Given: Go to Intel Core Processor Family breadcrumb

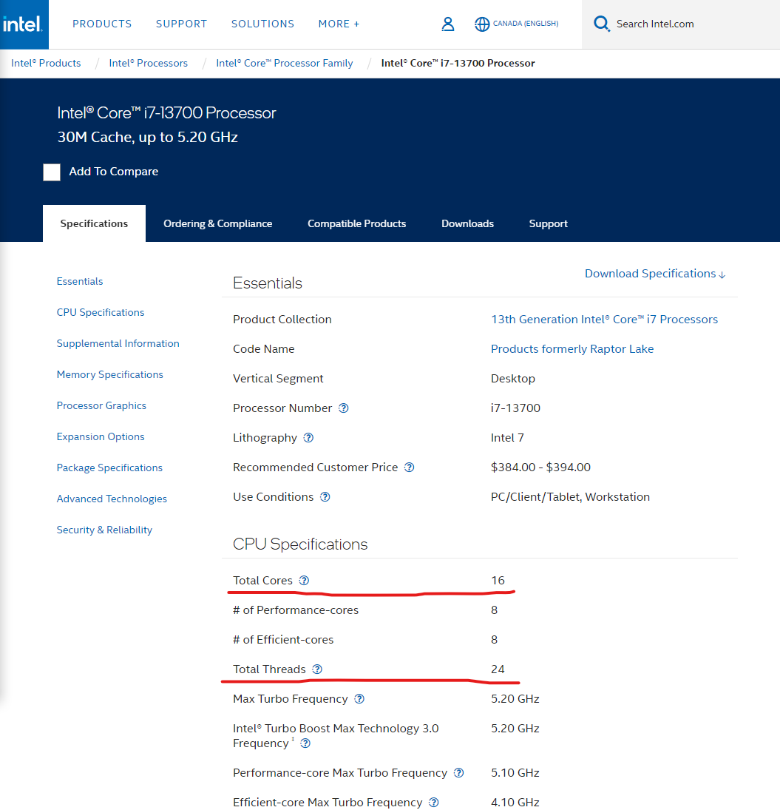Looking at the screenshot, I should tap(285, 63).
